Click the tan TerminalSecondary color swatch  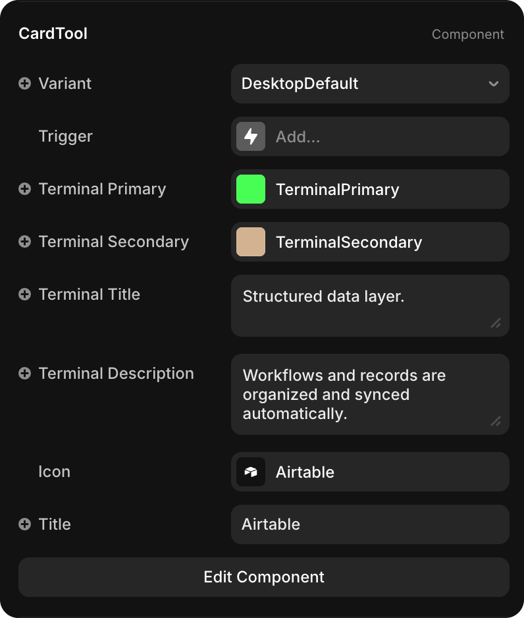(251, 242)
